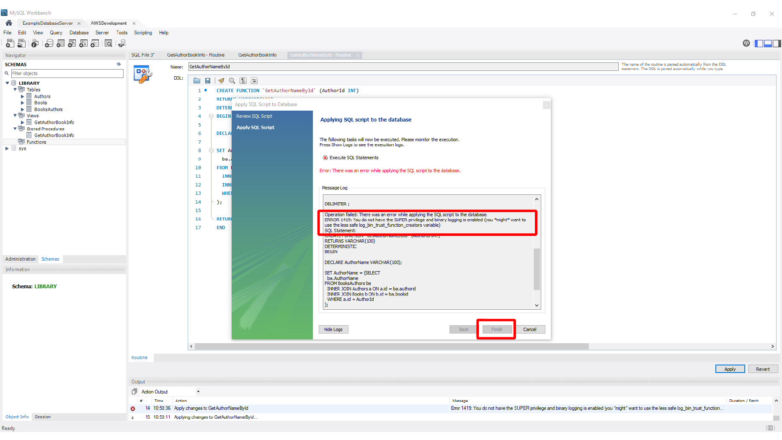Select Review SQL Script step
This screenshot has height=440, width=782.
pyautogui.click(x=254, y=116)
